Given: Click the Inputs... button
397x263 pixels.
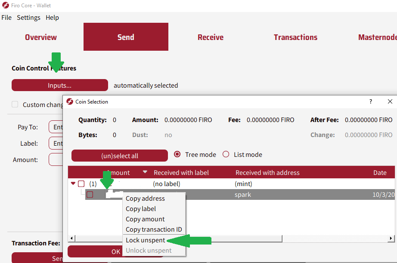Looking at the screenshot, I should [x=59, y=86].
